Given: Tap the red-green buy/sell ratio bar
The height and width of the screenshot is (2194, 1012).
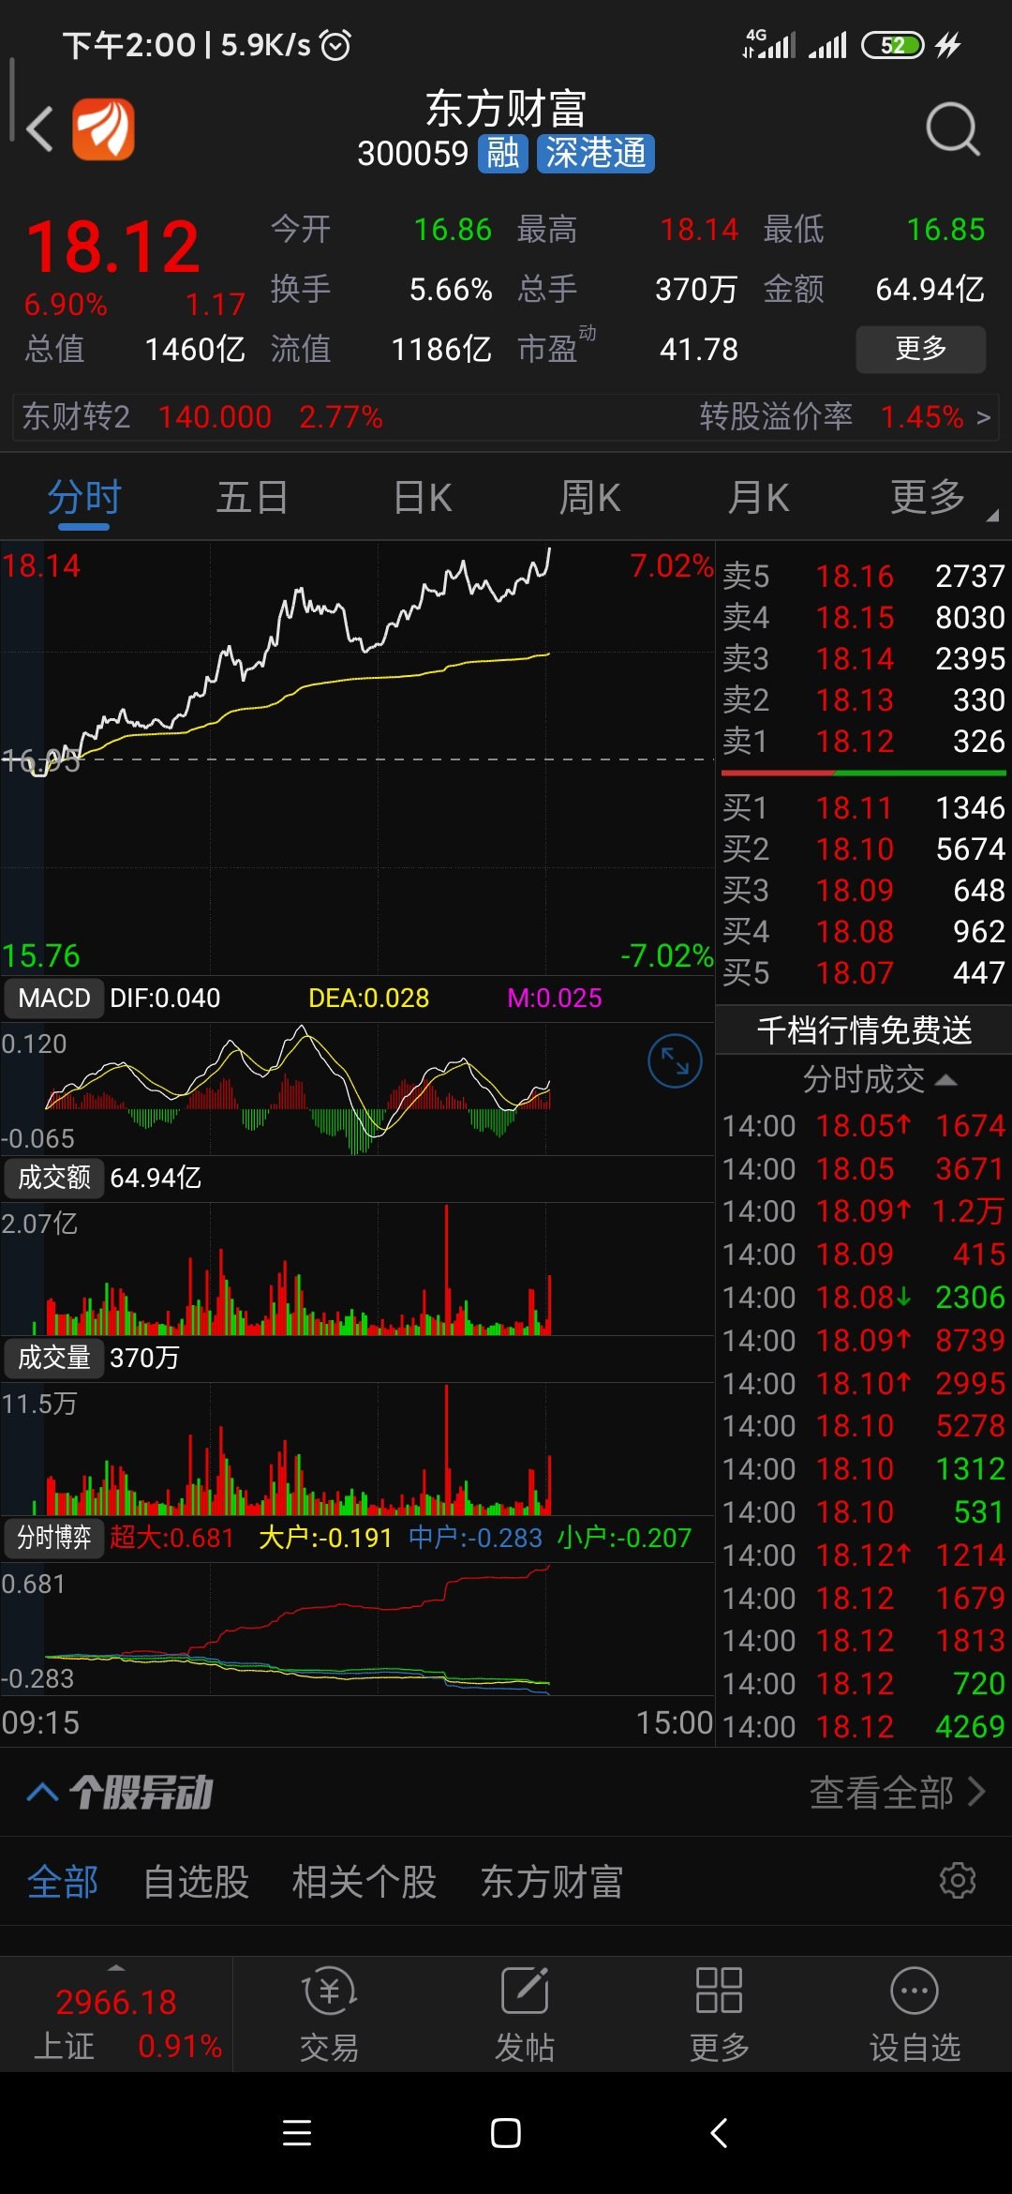Looking at the screenshot, I should [863, 774].
